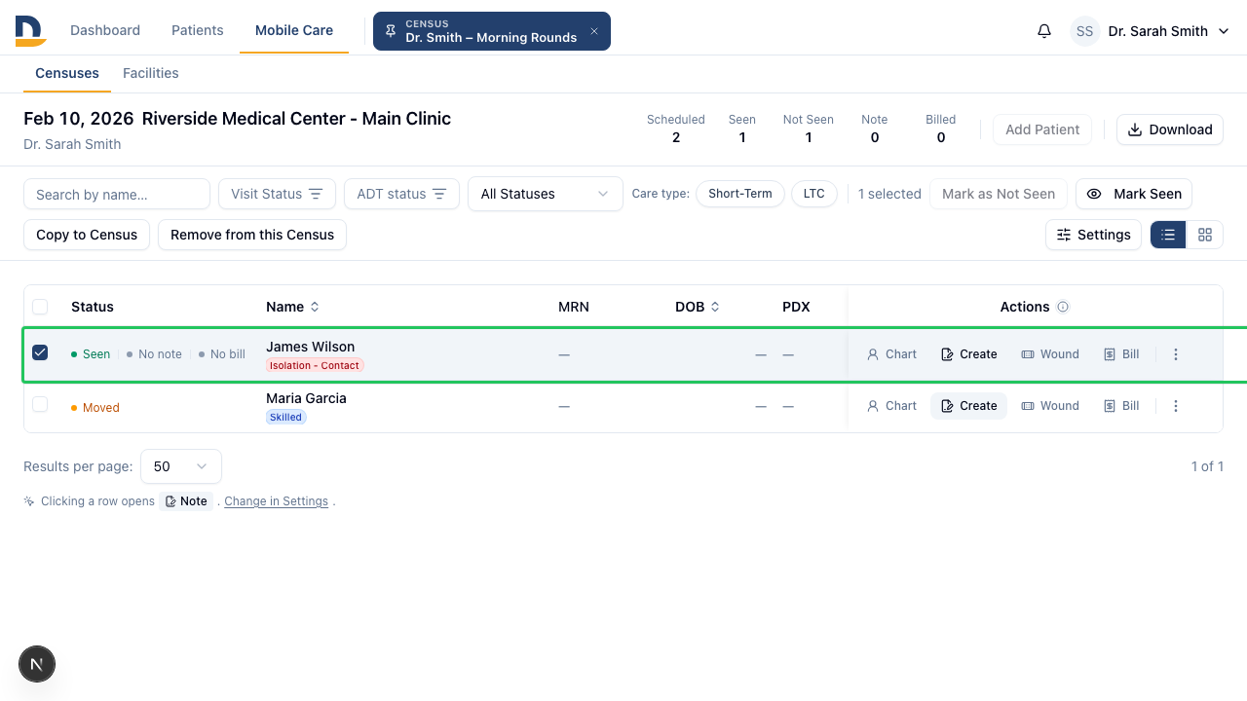Switch to list view layout

tap(1168, 235)
